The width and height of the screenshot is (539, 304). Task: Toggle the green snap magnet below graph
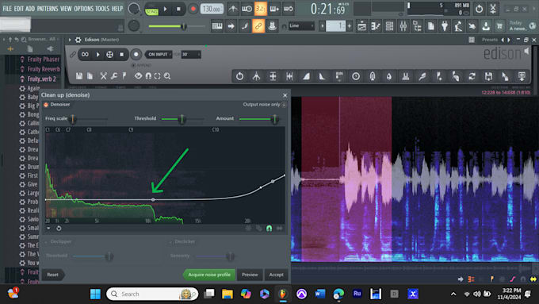(269, 229)
